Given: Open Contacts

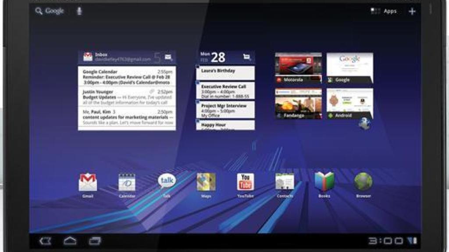Looking at the screenshot, I should [x=285, y=180].
